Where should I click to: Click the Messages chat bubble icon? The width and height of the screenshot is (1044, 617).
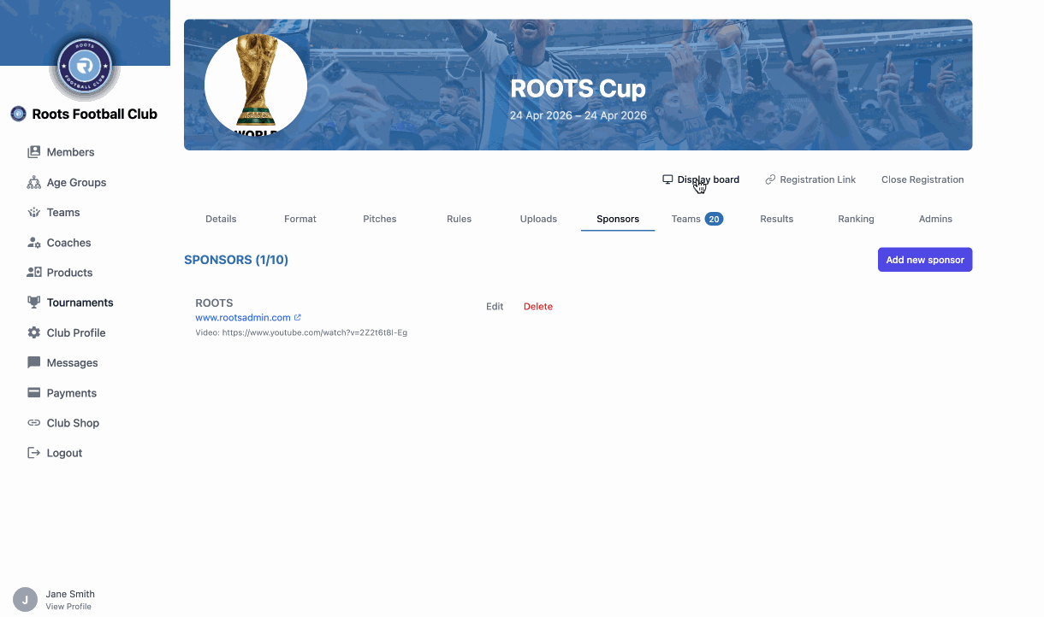tap(34, 362)
